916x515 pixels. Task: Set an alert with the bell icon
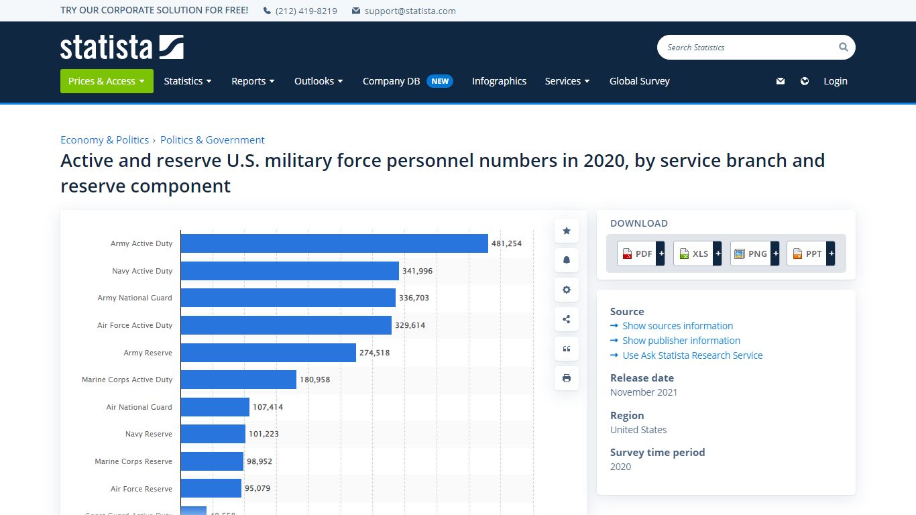pos(567,260)
